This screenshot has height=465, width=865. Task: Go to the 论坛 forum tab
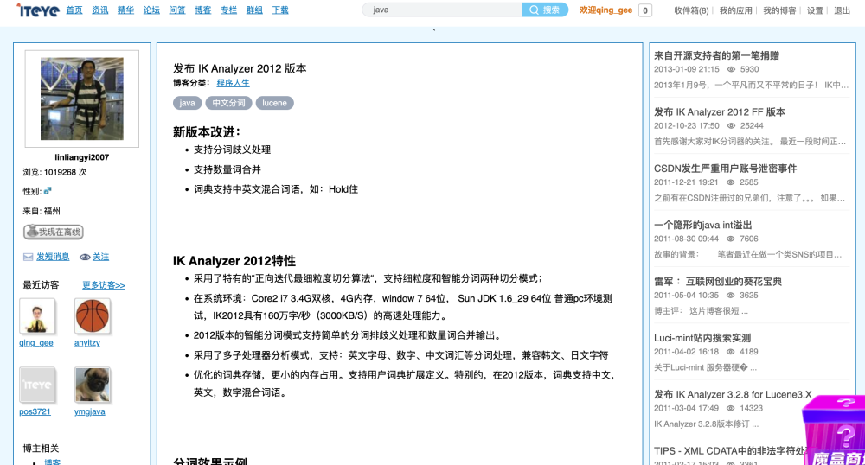coord(151,10)
